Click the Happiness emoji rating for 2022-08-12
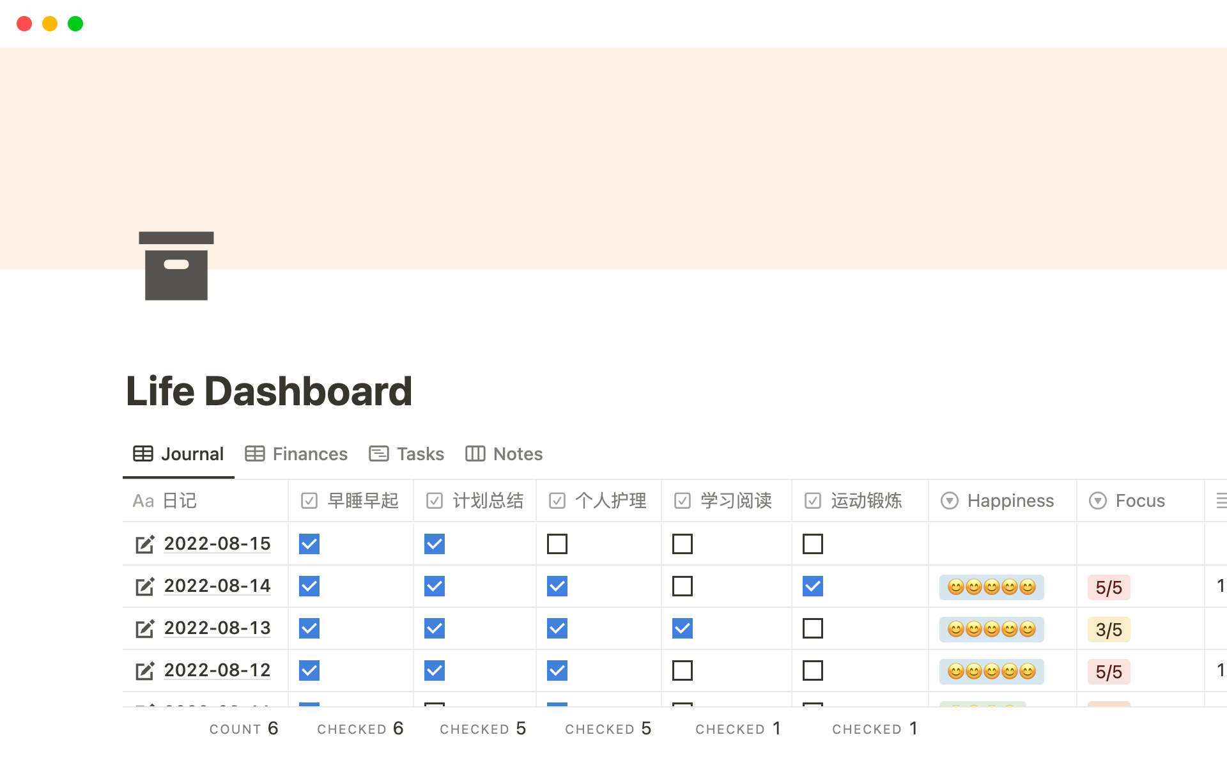The image size is (1227, 767). pos(991,671)
